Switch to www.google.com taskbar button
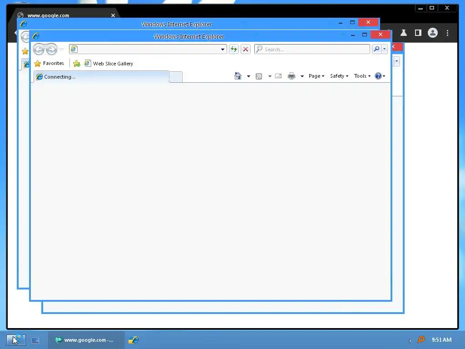Screen dimensions: 465x349 pyautogui.click(x=84, y=340)
